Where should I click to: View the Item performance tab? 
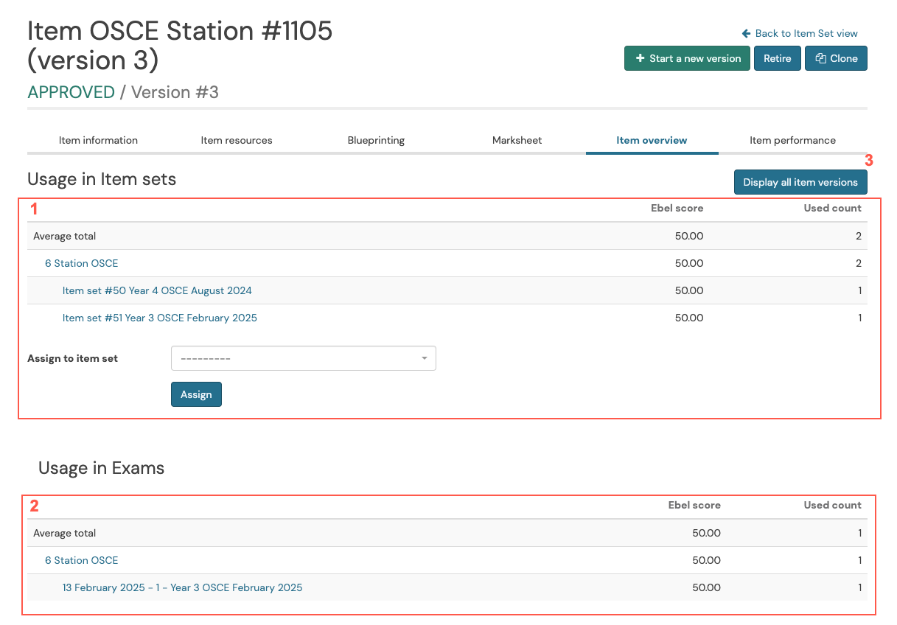click(x=792, y=140)
